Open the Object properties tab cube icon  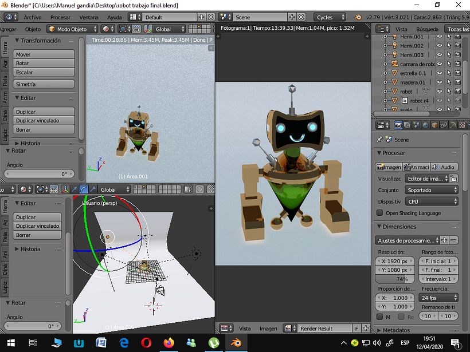click(434, 125)
